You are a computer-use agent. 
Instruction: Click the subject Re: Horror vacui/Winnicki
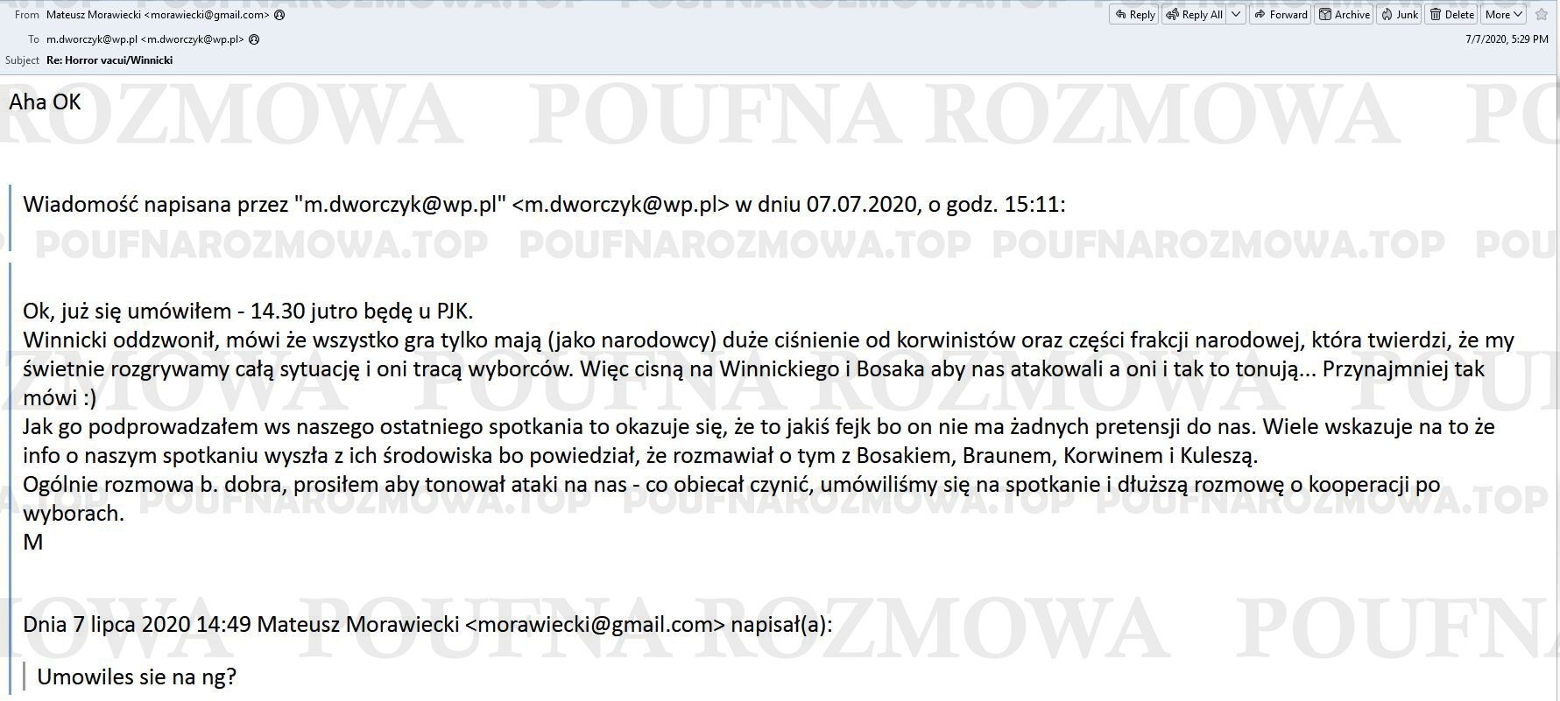[x=109, y=60]
